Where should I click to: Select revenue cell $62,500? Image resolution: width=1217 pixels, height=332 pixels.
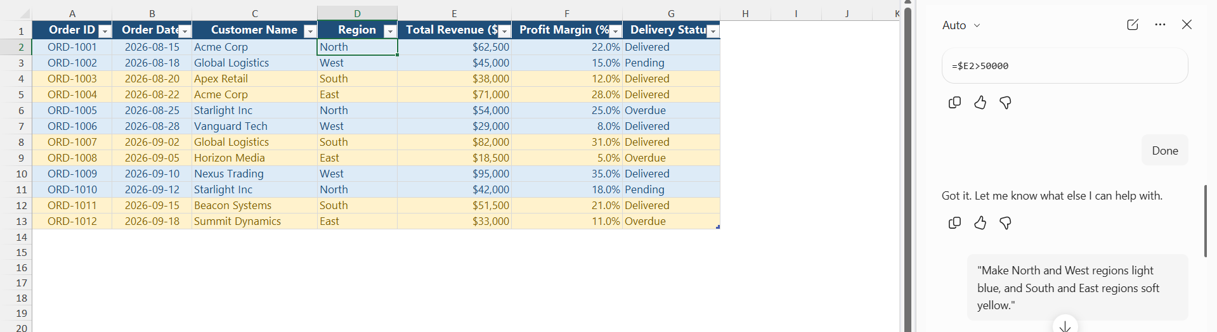click(x=454, y=47)
